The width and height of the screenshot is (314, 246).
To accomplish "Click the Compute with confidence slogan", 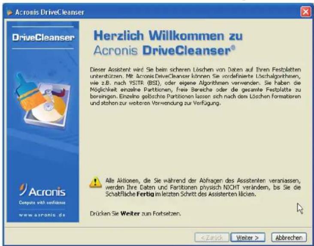I will coord(42,203).
